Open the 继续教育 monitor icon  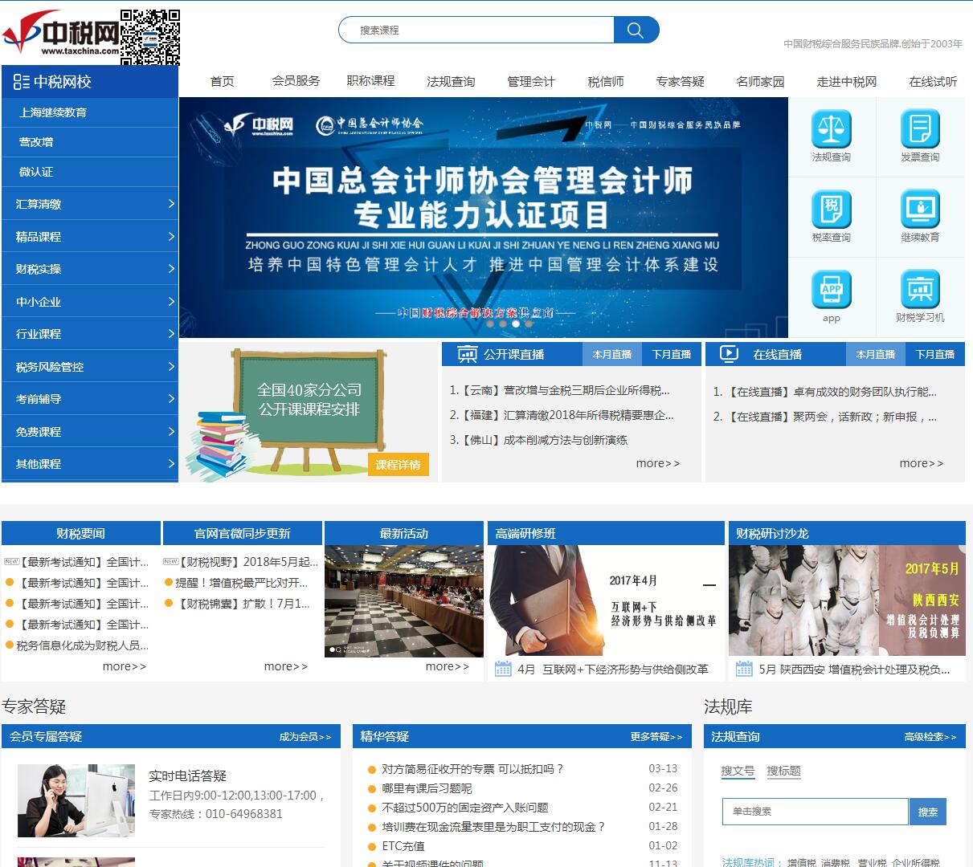(920, 209)
